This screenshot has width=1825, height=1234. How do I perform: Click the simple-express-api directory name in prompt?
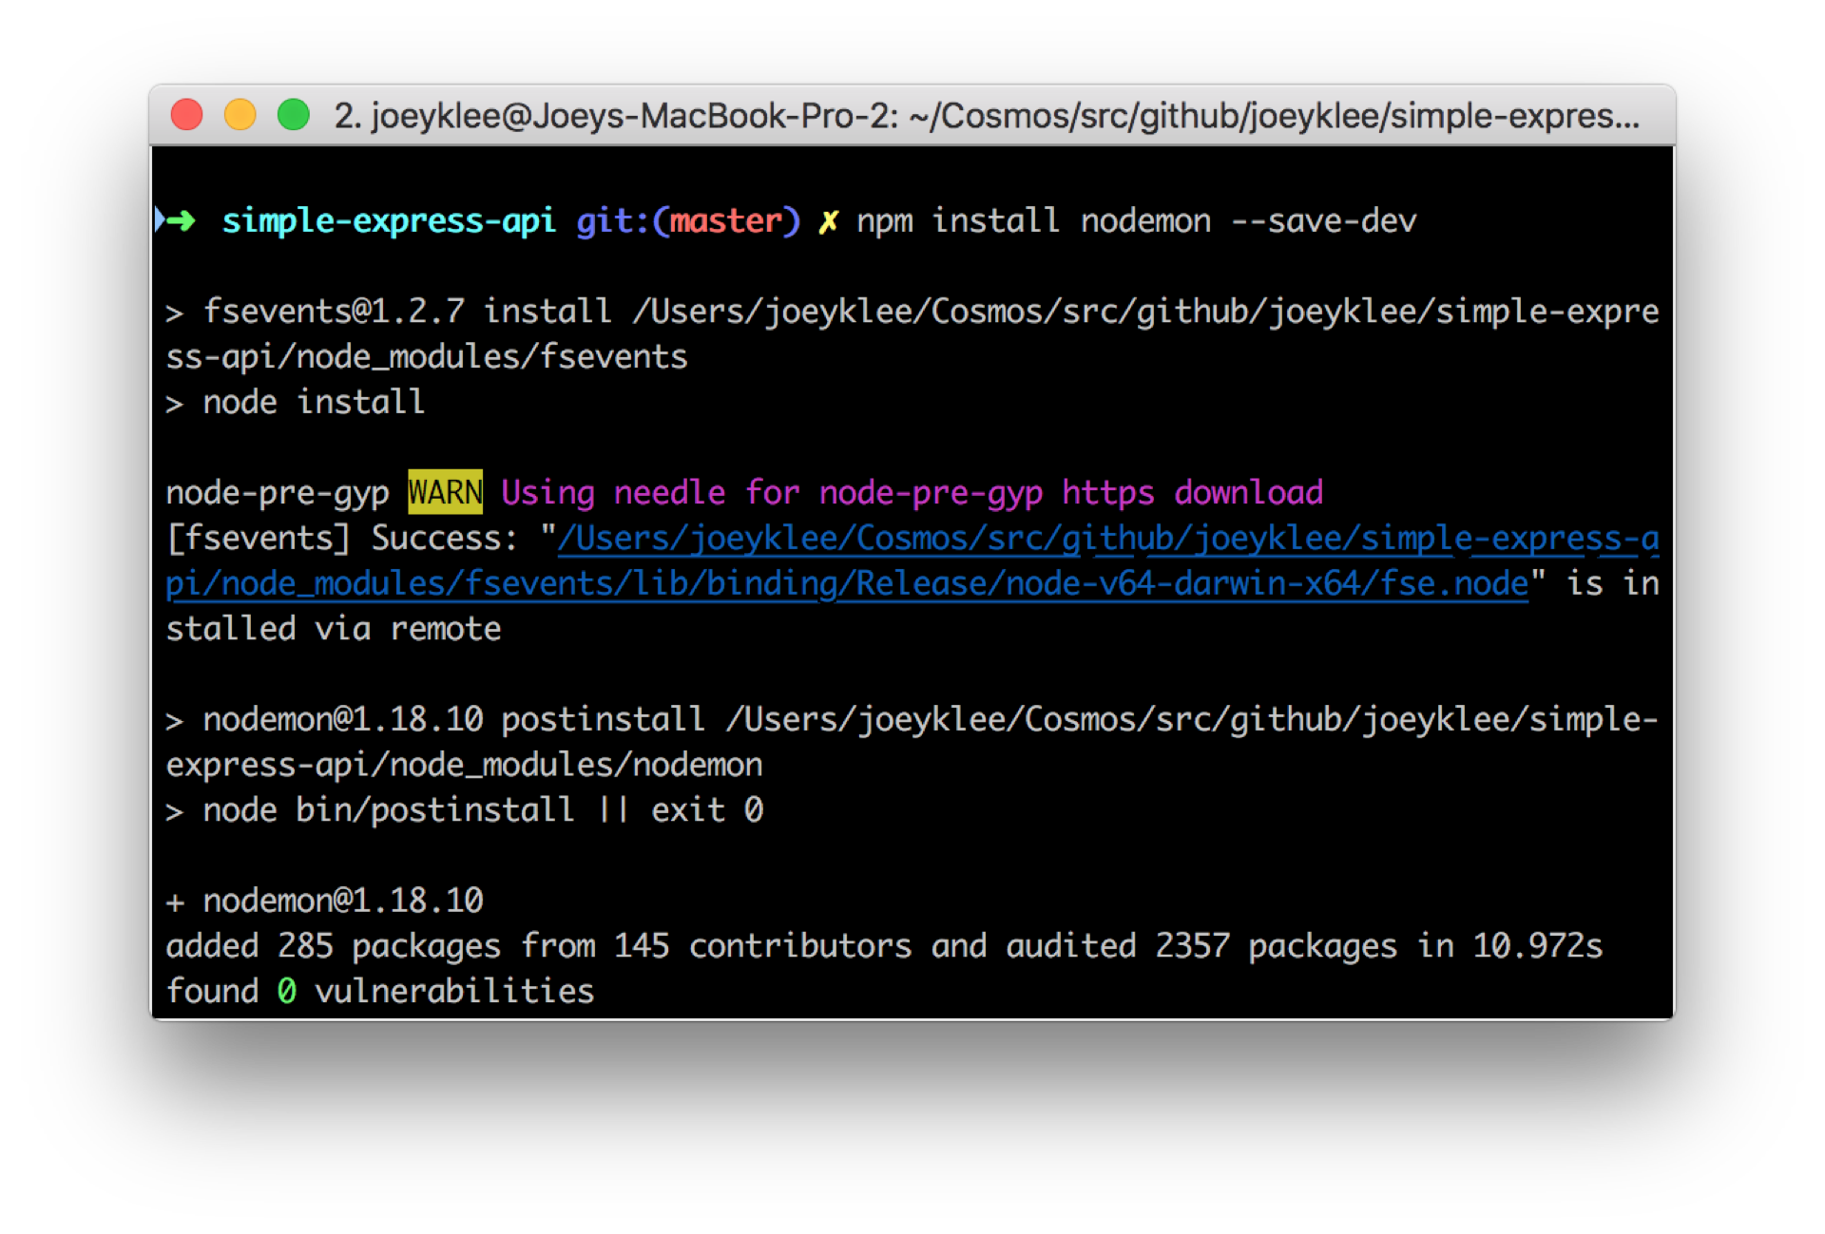(388, 220)
